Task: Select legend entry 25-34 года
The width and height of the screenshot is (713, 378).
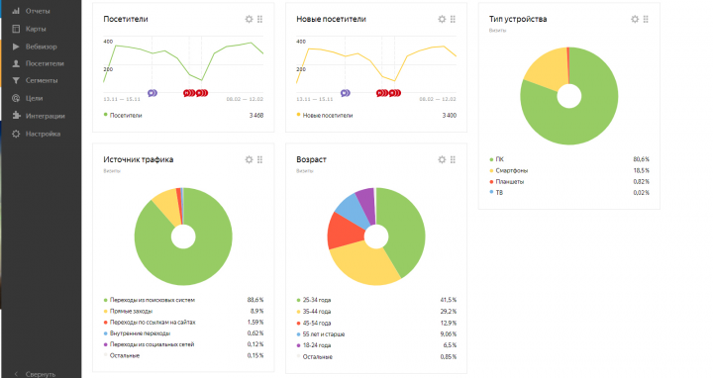Action: pos(317,300)
